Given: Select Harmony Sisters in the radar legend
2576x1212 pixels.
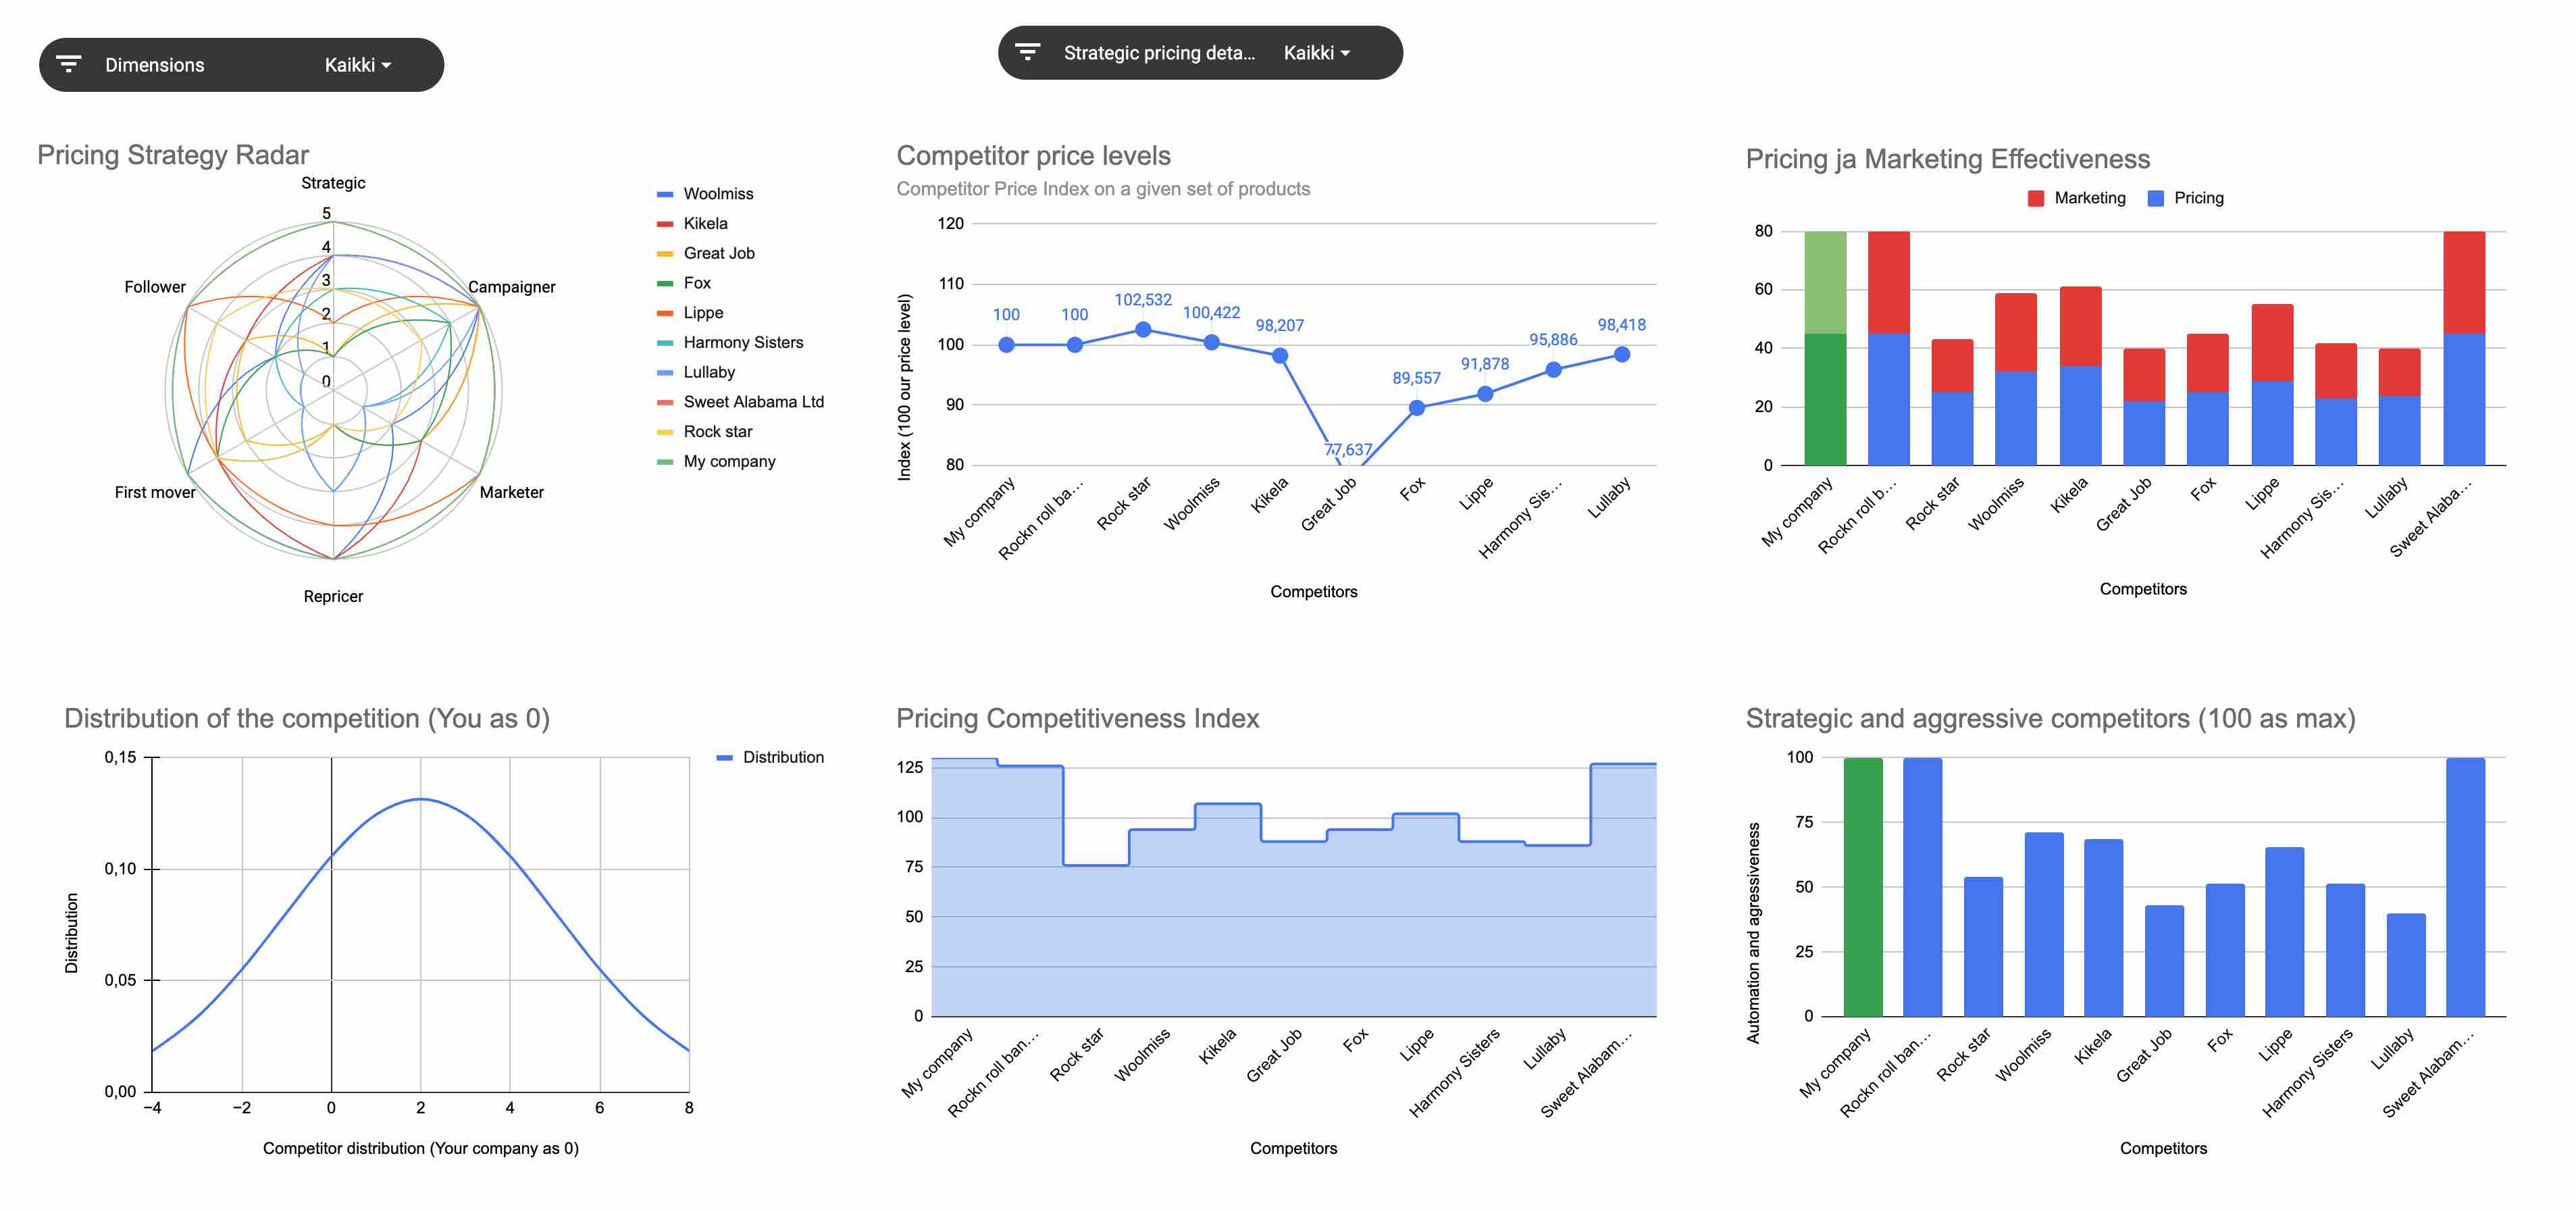Looking at the screenshot, I should (x=743, y=343).
